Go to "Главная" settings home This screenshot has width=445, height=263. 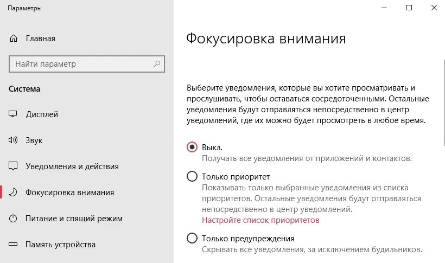(x=40, y=39)
